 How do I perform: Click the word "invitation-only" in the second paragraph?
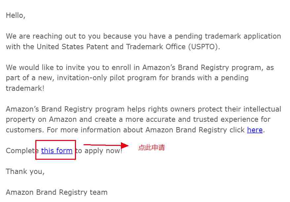[x=82, y=78]
